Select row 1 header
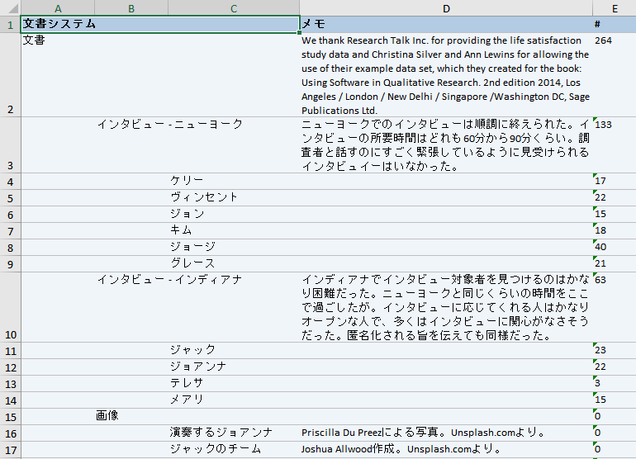The width and height of the screenshot is (636, 459). point(11,25)
